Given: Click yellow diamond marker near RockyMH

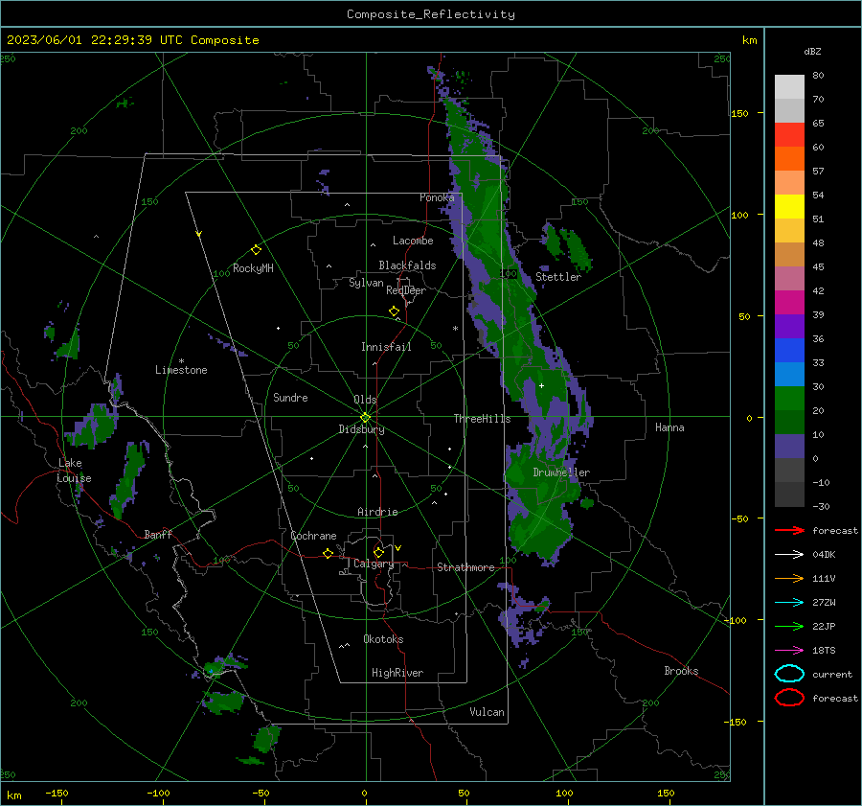Looking at the screenshot, I should [x=256, y=250].
